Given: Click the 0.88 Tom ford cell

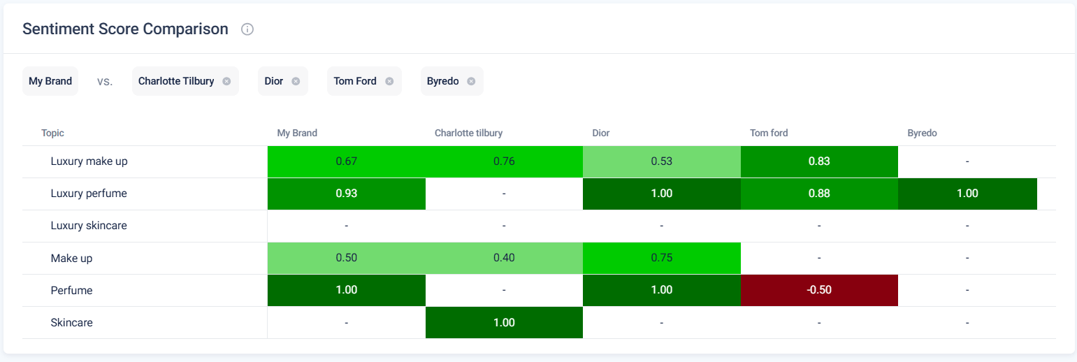Looking at the screenshot, I should (x=819, y=194).
